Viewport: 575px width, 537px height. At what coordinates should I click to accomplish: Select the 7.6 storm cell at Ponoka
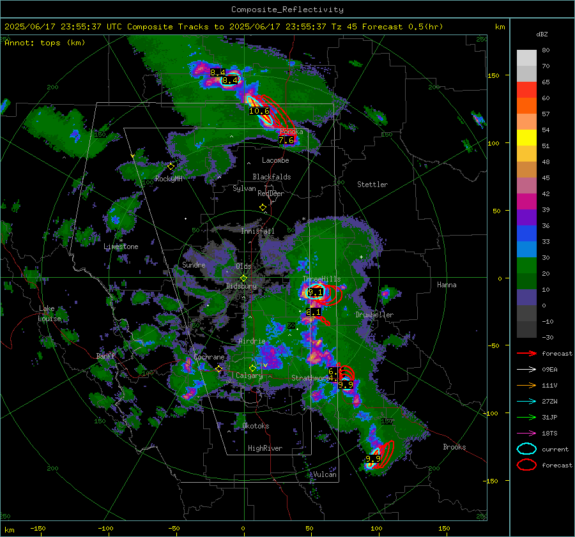pyautogui.click(x=286, y=140)
